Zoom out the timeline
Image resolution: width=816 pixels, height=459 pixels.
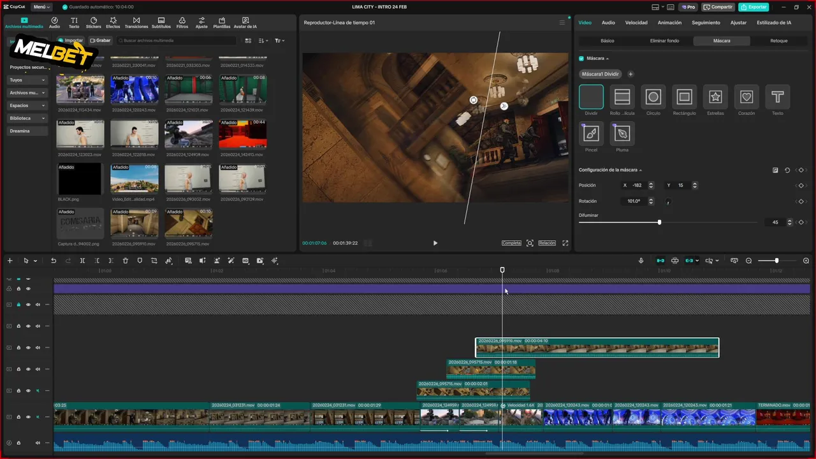(749, 261)
